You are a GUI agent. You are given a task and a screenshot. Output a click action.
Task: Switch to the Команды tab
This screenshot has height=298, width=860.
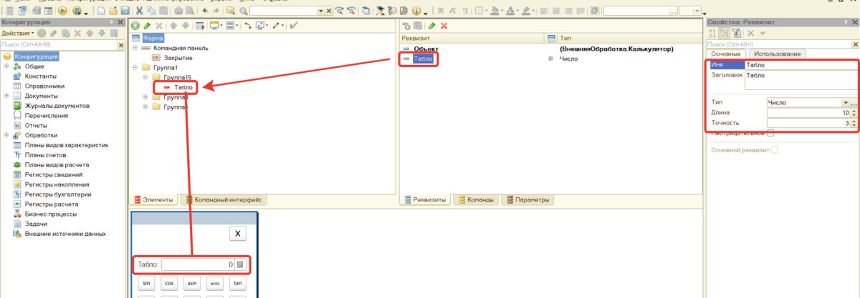pyautogui.click(x=476, y=200)
